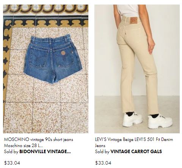Screen dimensions: 182x168
Task: Select the $33.04 price under Levi's jeans
Action: click(103, 163)
